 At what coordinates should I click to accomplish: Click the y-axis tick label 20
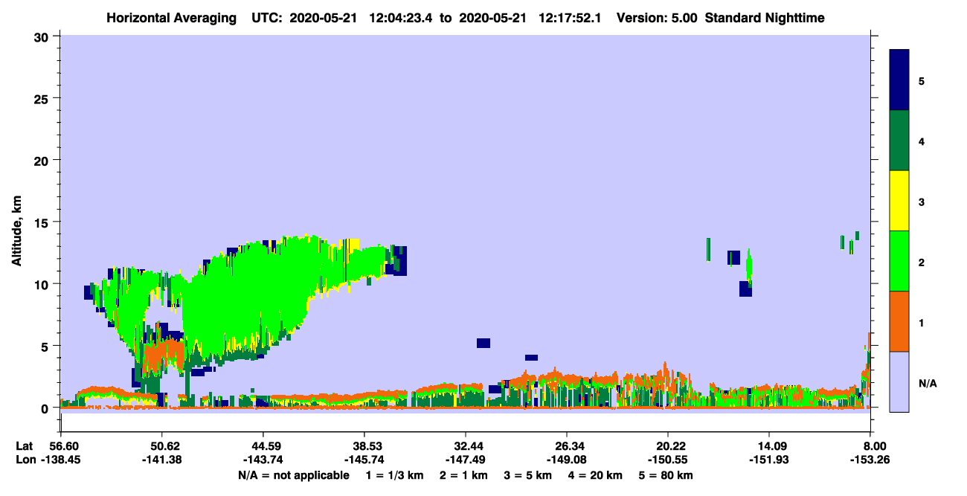43,160
